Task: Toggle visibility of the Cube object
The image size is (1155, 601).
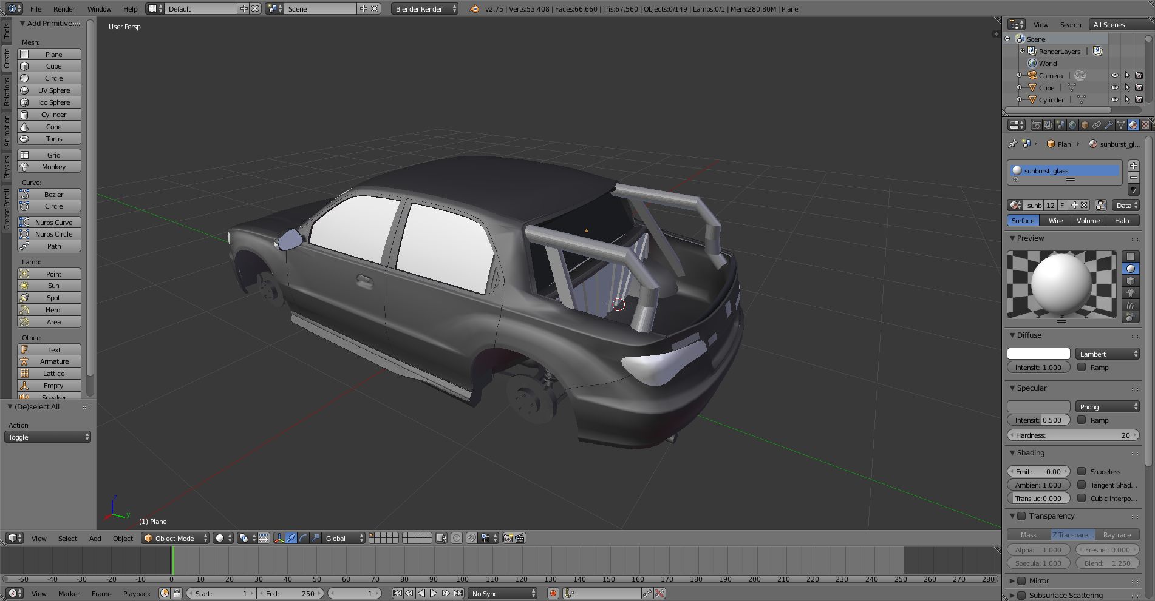Action: (x=1114, y=88)
